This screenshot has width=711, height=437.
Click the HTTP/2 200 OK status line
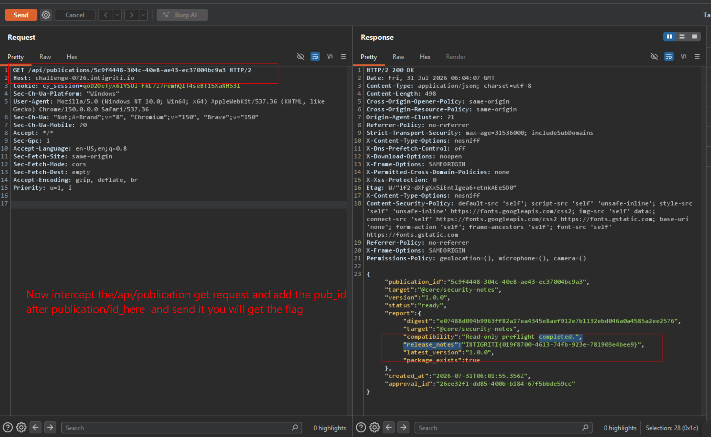point(390,70)
